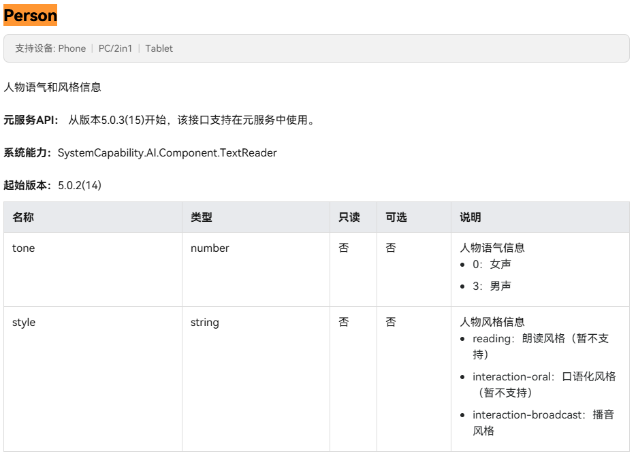Click the 说明 column header
This screenshot has height=458, width=638.
tap(470, 217)
